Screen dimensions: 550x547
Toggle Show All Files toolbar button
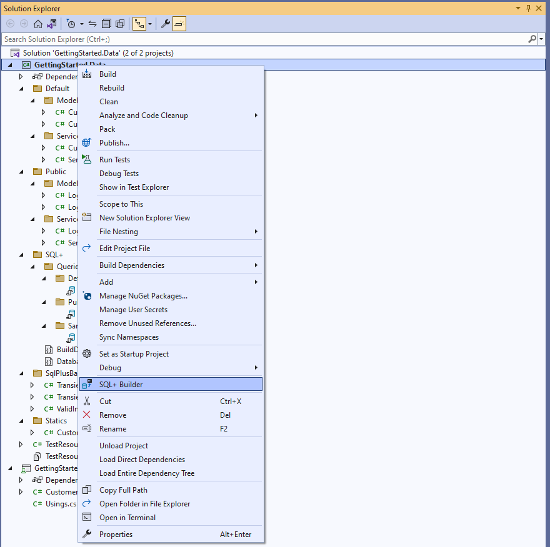pos(119,24)
